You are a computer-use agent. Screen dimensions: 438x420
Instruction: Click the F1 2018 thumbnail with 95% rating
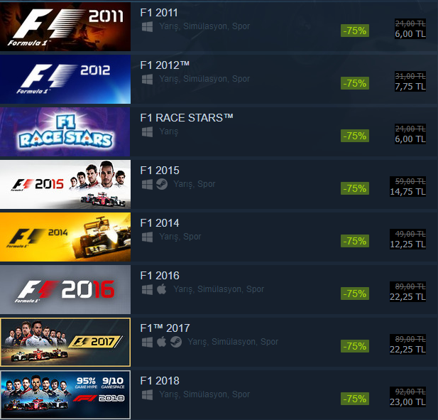click(x=65, y=394)
